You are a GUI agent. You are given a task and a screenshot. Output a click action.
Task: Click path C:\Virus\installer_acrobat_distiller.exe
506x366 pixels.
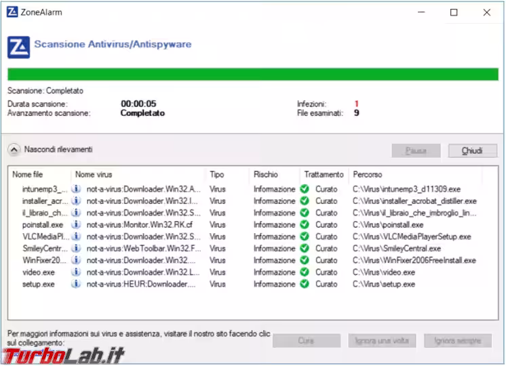coord(414,201)
